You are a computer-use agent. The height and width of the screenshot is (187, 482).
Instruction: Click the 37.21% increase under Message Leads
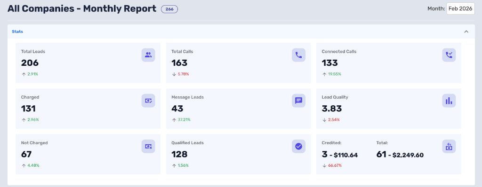point(184,120)
